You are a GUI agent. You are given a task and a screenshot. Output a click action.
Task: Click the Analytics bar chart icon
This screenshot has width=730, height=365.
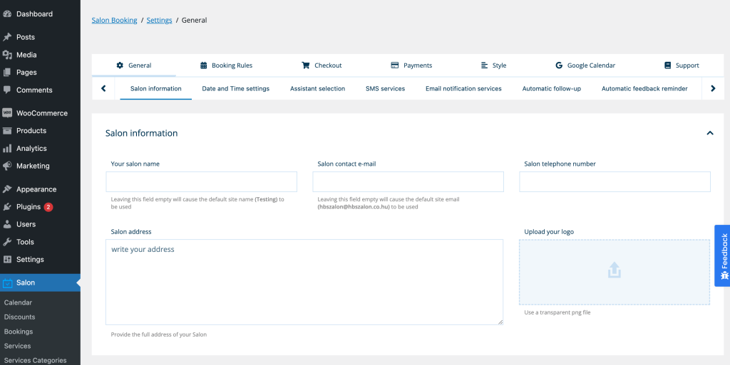click(7, 149)
